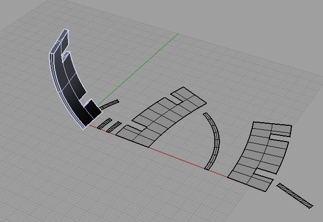Image resolution: width=323 pixels, height=222 pixels.
Task: Select the second small hatched strip near center panel
Action: 114,127
